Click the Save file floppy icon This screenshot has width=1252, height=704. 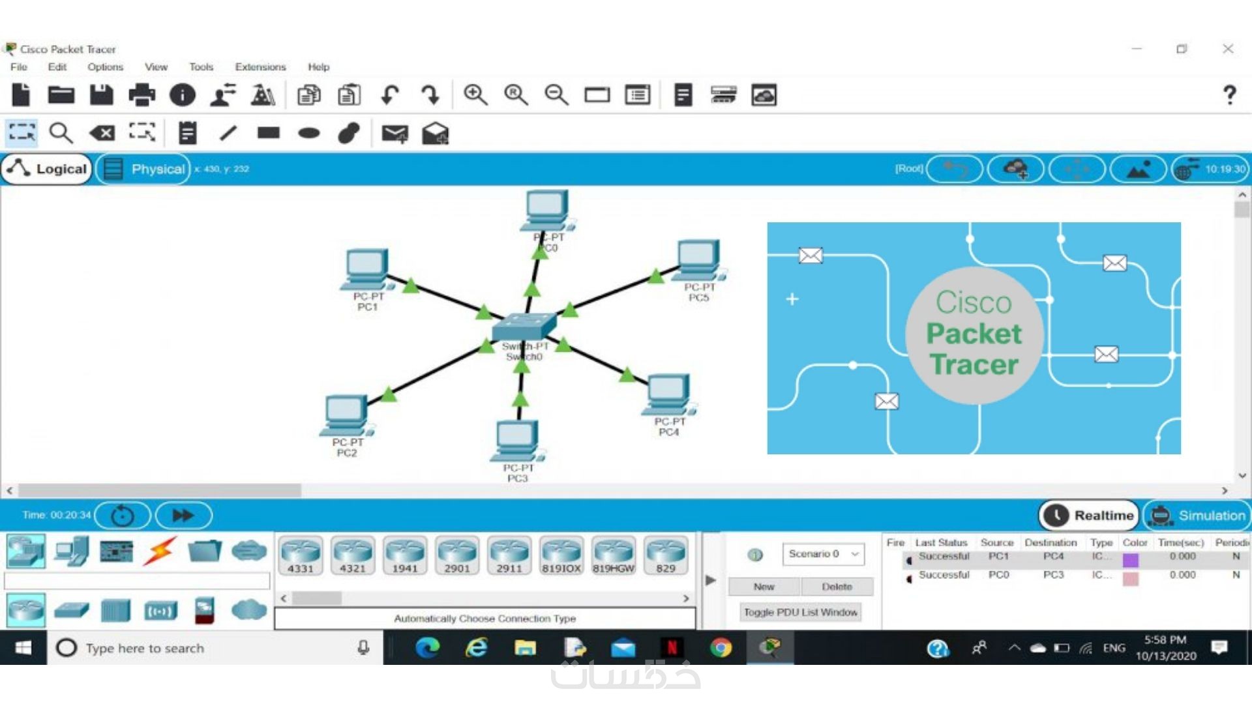coord(101,95)
